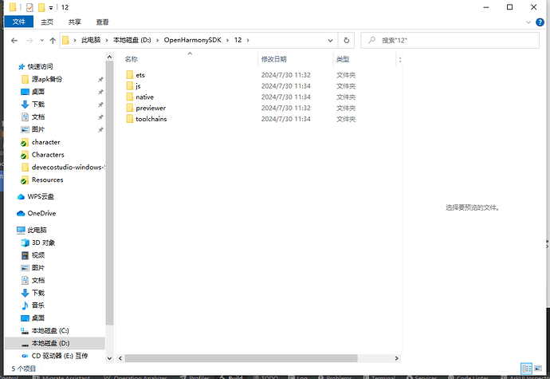
Task: Select the native folder
Action: [x=144, y=97]
